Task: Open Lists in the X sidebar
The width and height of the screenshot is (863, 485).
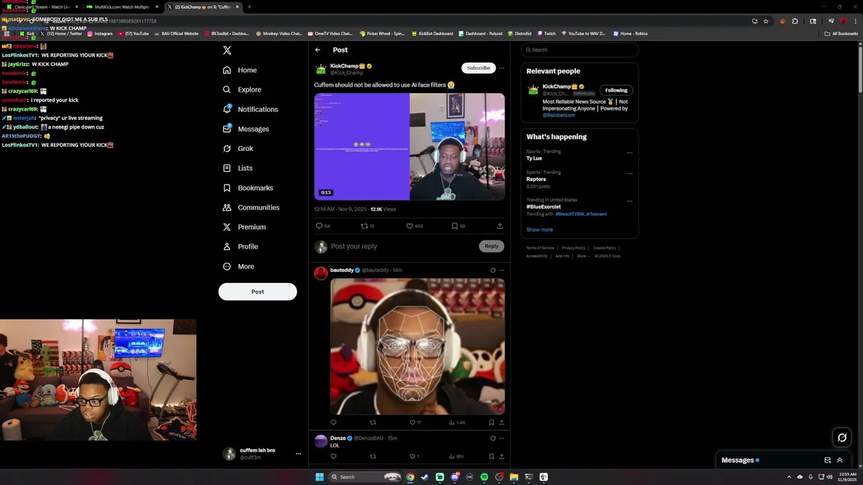Action: (237, 168)
